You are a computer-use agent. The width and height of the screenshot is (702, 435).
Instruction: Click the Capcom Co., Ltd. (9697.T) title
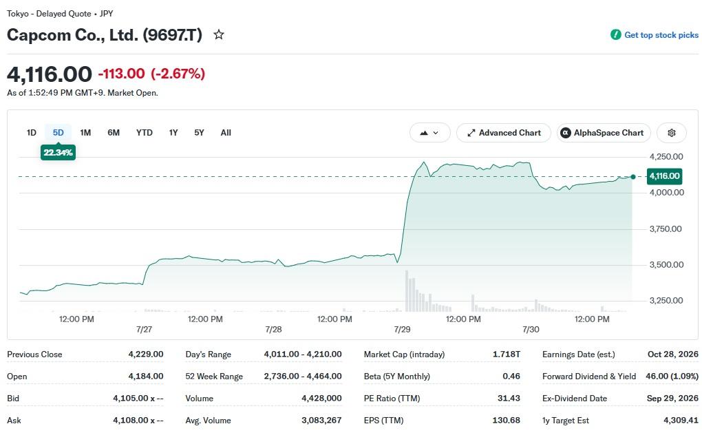tap(105, 35)
